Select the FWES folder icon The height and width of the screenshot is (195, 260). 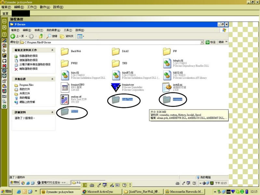[x=65, y=63]
